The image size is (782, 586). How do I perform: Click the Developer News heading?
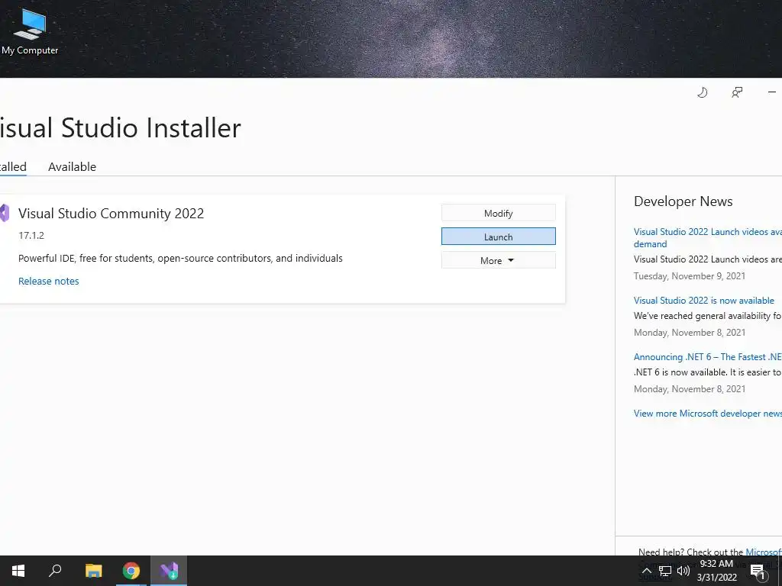click(683, 201)
